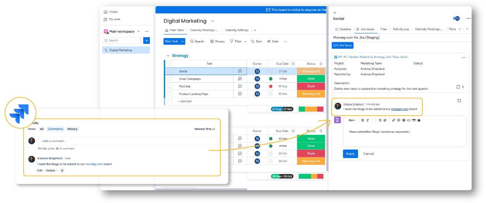Switch to the Main Table tab
Screen dimensions: 486x203
[x=175, y=30]
